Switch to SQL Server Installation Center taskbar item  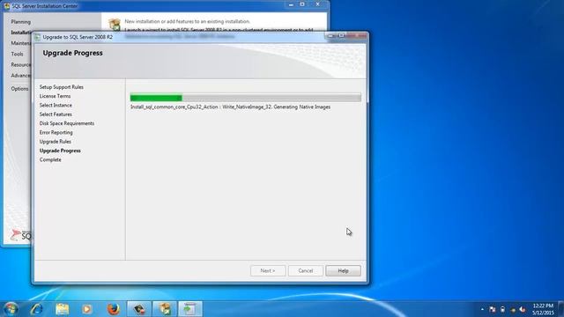[x=165, y=309]
